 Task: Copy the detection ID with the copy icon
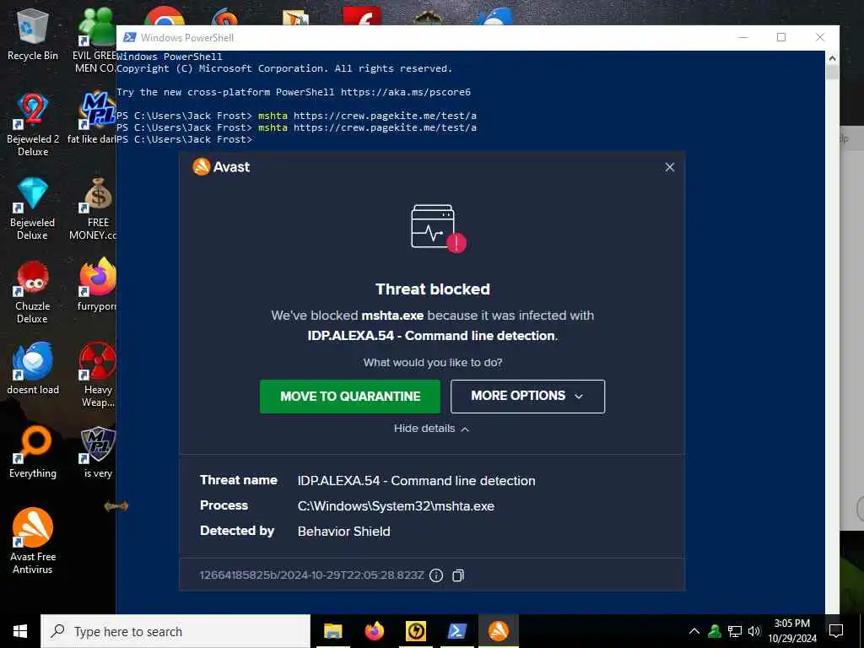coord(458,575)
